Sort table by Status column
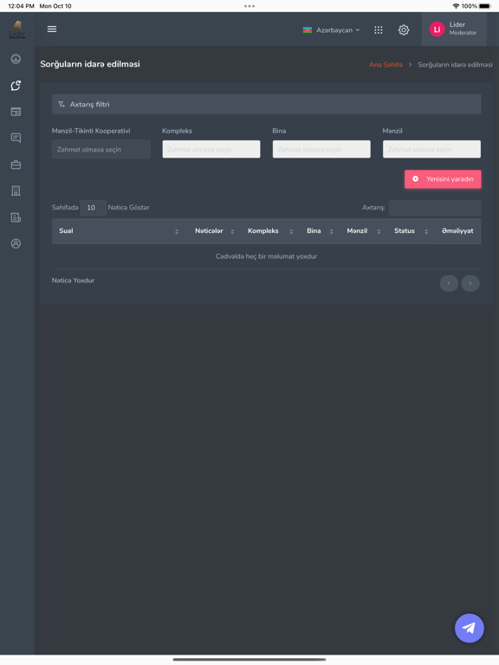This screenshot has height=665, width=499. tap(411, 230)
